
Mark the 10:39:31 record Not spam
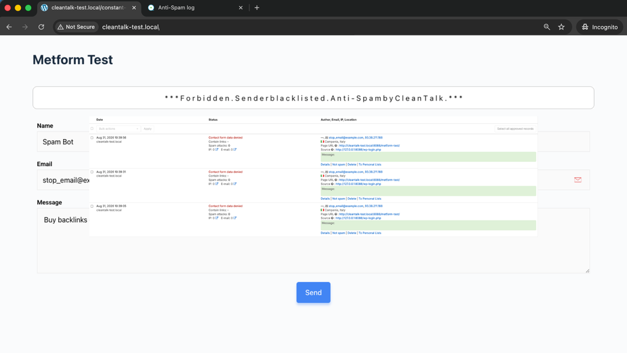[338, 199]
